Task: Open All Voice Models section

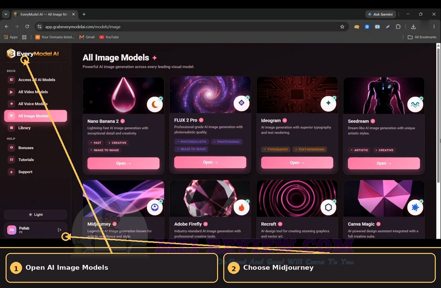Action: (x=35, y=104)
